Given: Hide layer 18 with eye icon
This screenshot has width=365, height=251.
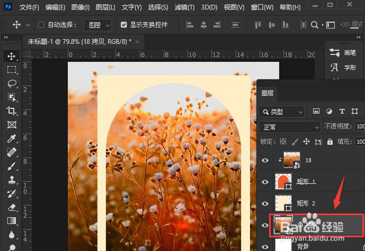Looking at the screenshot, I should point(265,160).
